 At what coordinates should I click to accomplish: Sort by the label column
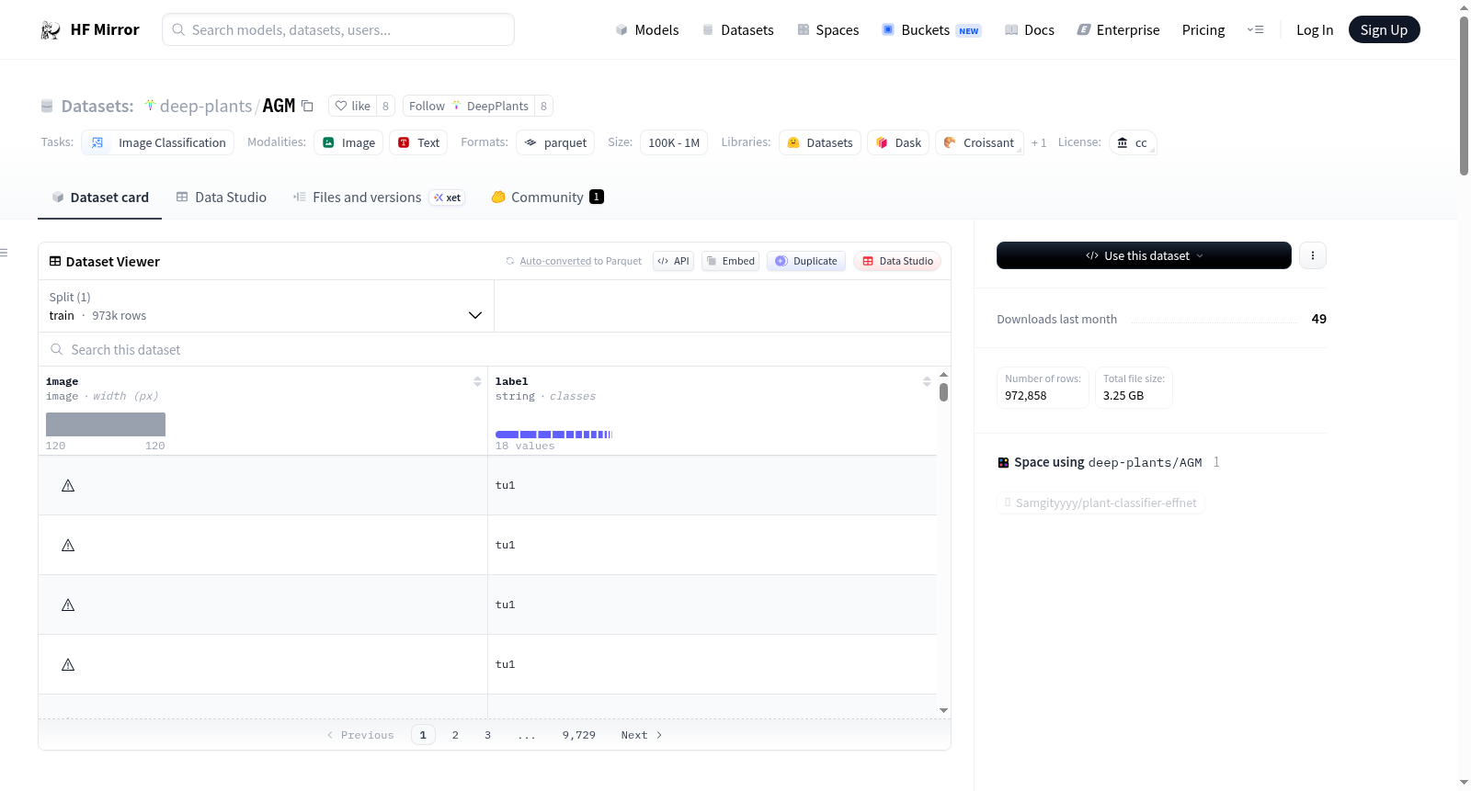(x=927, y=381)
